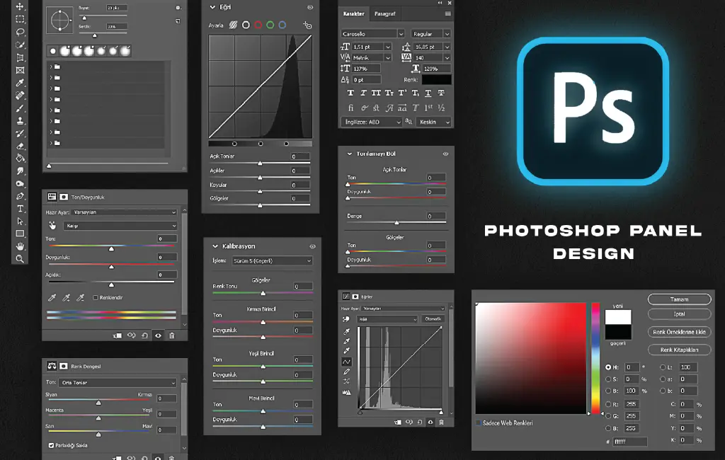Select the Smudge tool

coord(20,171)
